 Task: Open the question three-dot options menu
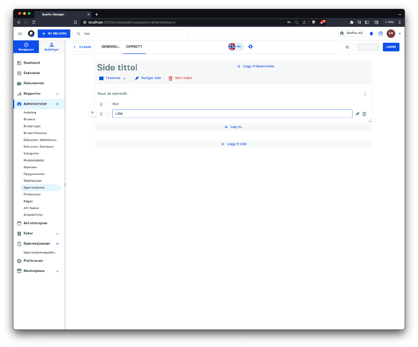coord(365,94)
